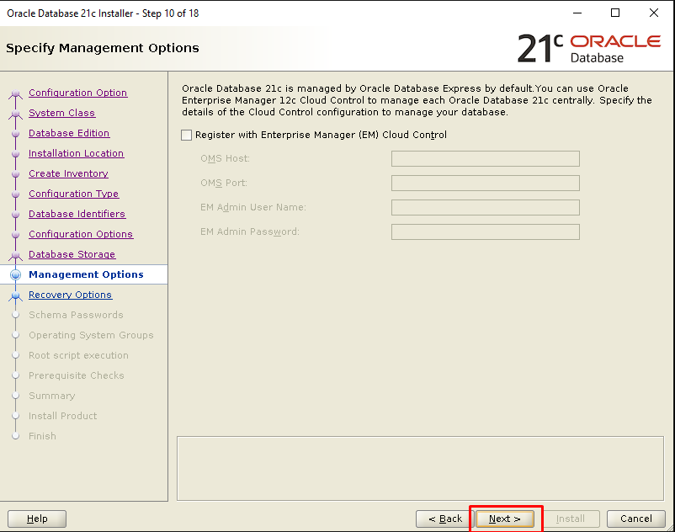Proceed with the Next button
This screenshot has height=532, width=675.
click(504, 519)
